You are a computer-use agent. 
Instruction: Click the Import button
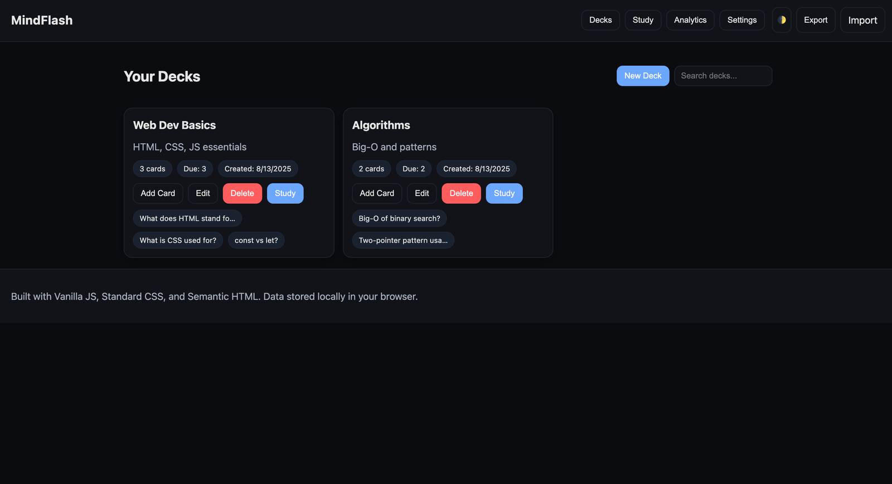[862, 20]
